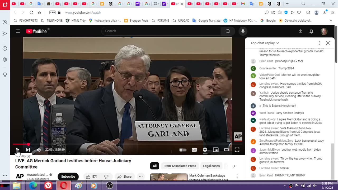Open Opera speed dial start page

pos(39,12)
